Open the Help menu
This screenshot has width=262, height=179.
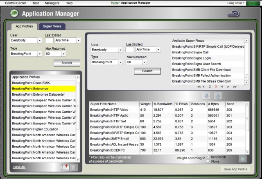pyautogui.click(x=69, y=3)
